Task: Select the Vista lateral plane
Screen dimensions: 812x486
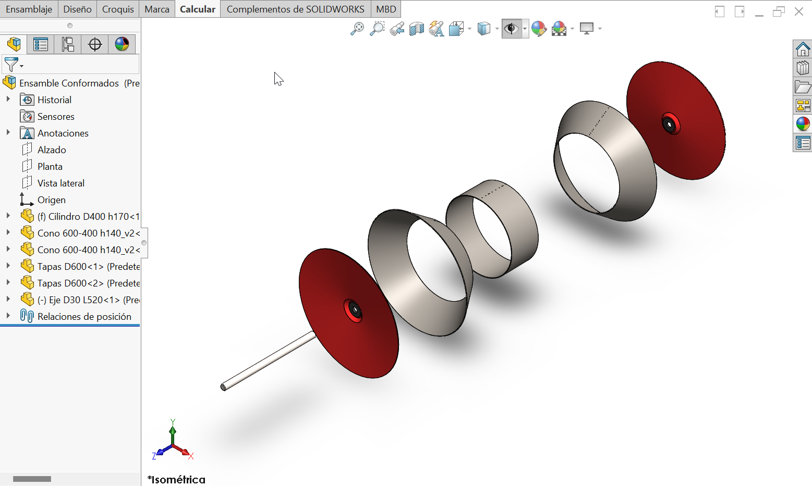Action: pos(61,183)
